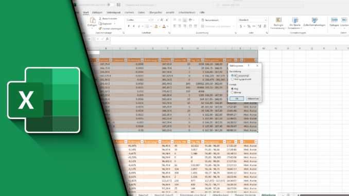Screen dimensions: 349x196
Task: Click the Ausschneiden scissors icon
Action: point(100,19)
